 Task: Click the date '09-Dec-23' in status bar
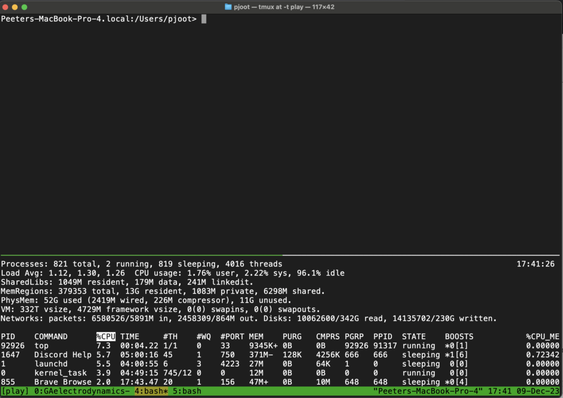pos(538,391)
